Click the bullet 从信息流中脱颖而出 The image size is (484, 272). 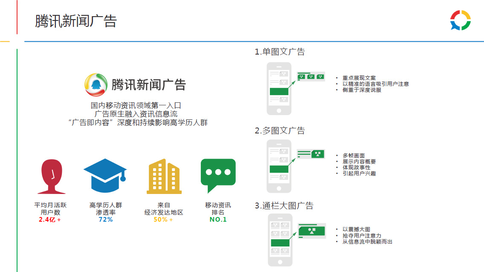(367, 242)
